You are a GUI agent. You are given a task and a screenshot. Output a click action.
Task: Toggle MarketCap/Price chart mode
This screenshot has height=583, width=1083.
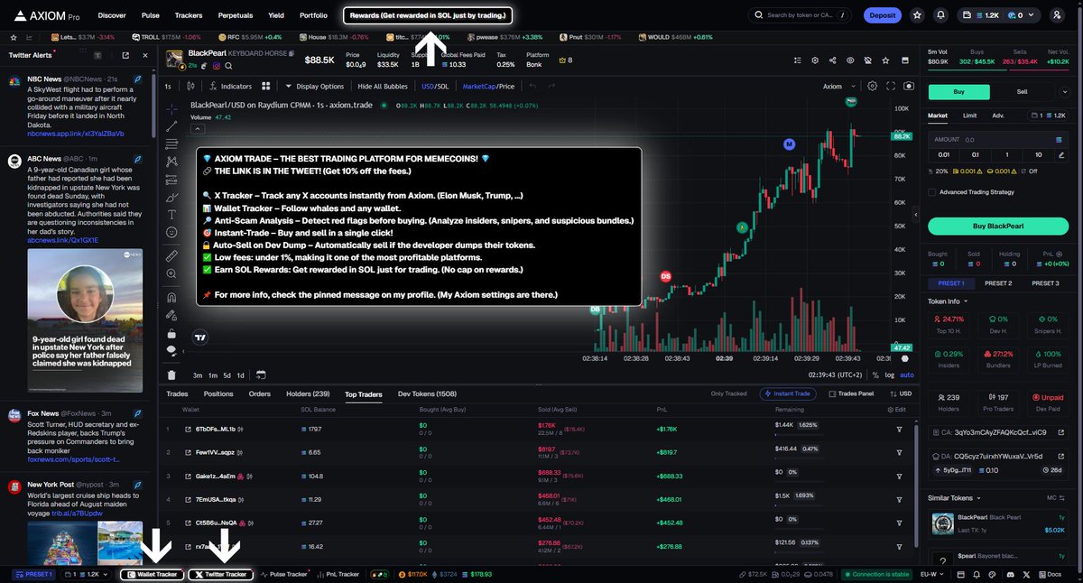(488, 87)
